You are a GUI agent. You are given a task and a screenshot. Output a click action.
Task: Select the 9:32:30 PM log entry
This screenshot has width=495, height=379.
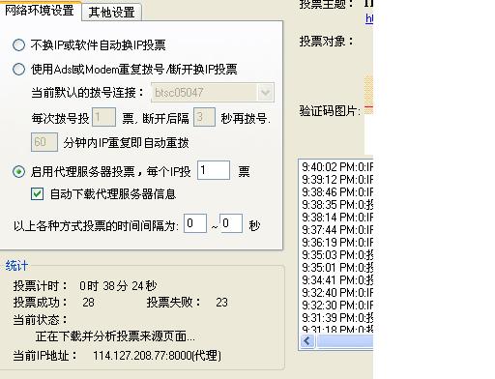(337, 306)
